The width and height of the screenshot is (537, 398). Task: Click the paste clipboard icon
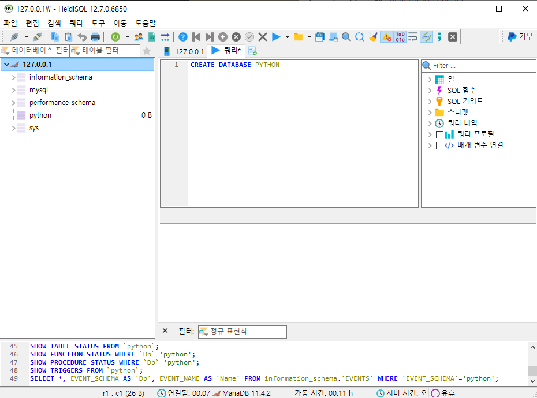pos(69,36)
